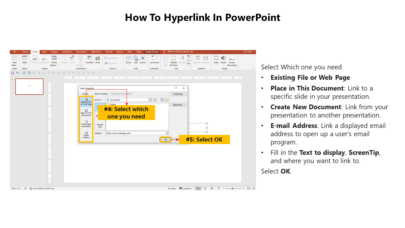The image size is (405, 228).
Task: Expand the Look in Documents dropdown
Action: point(150,100)
